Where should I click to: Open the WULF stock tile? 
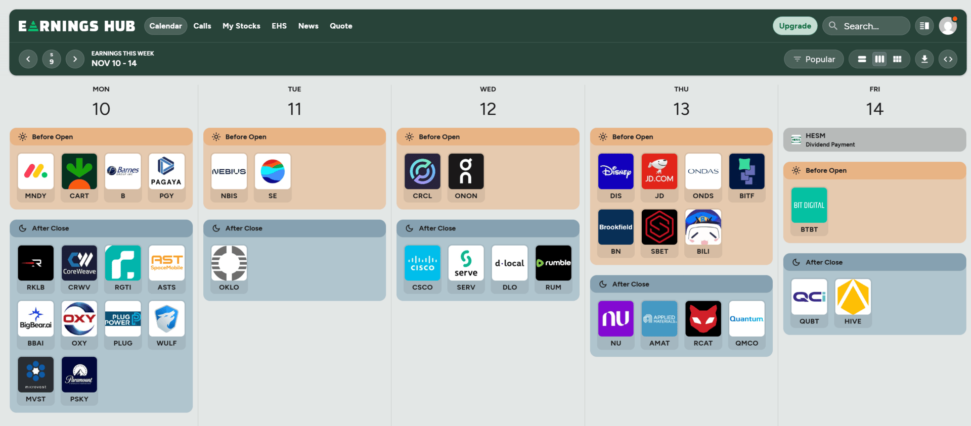tap(166, 325)
